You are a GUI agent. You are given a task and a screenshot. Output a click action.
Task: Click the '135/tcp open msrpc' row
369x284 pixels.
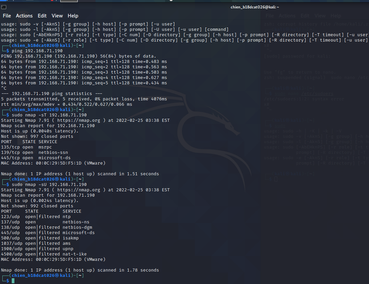[x=26, y=147]
